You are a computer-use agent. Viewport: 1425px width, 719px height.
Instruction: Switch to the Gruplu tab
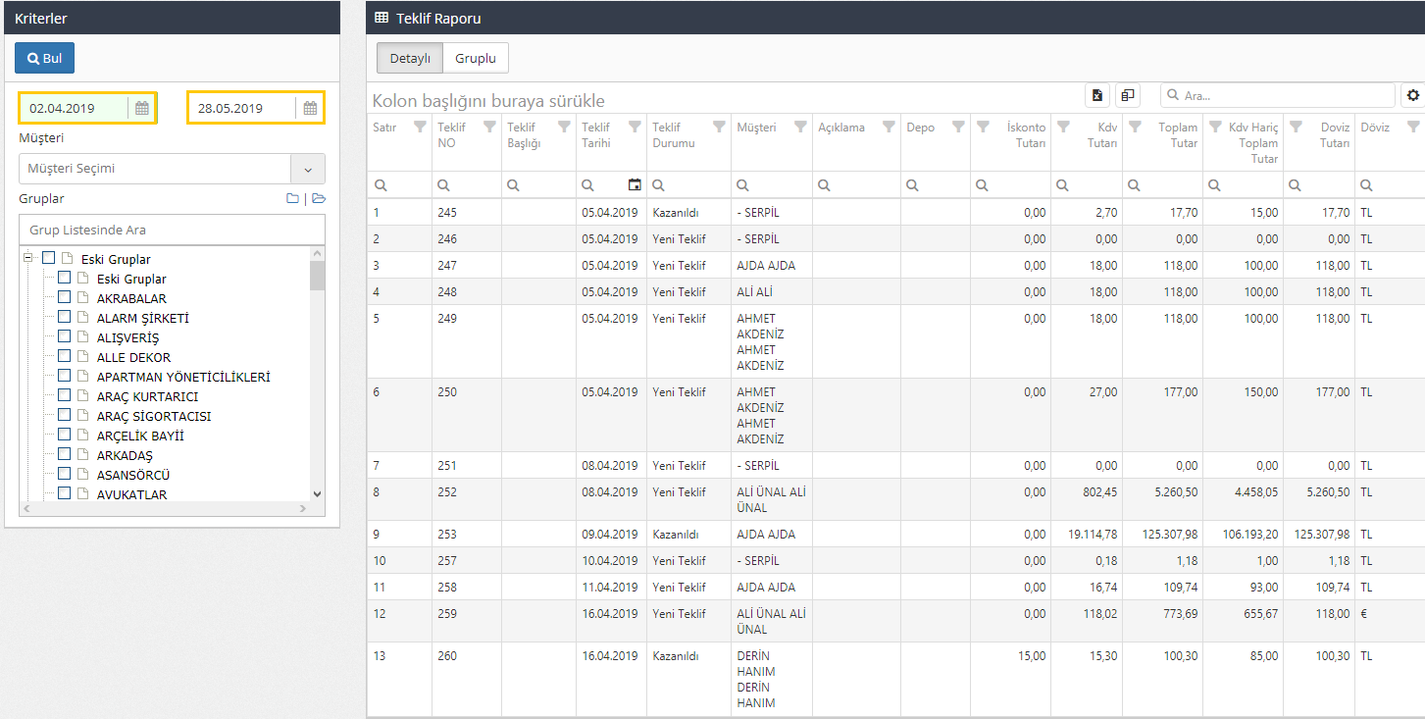[475, 59]
